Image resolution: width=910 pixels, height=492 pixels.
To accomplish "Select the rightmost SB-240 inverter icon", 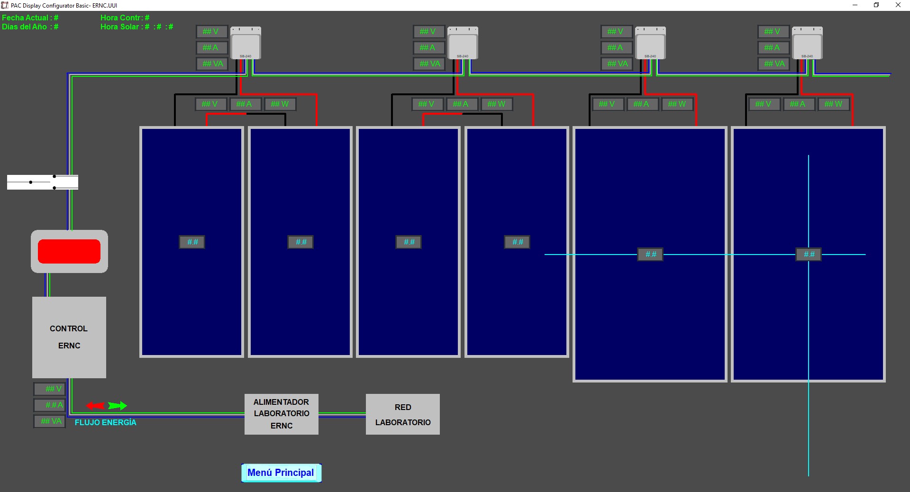I will coord(807,43).
